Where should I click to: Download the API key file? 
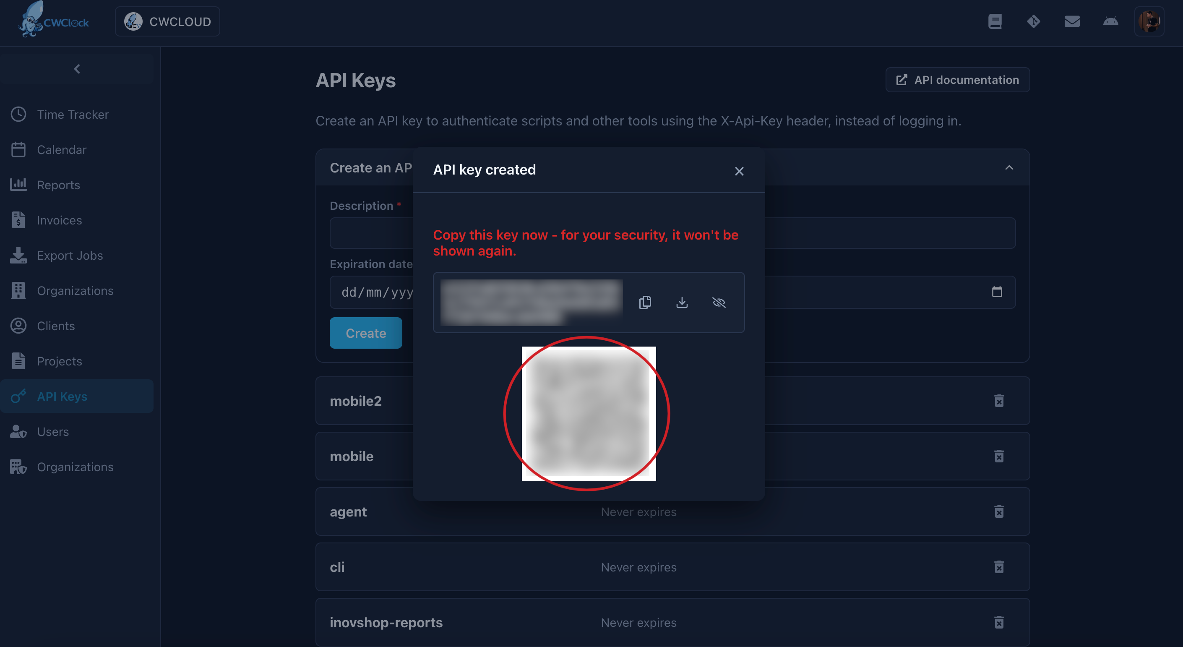(682, 302)
